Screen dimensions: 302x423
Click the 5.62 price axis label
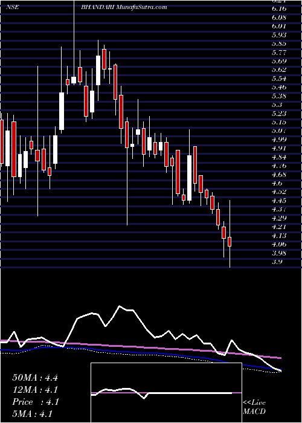tap(279, 70)
